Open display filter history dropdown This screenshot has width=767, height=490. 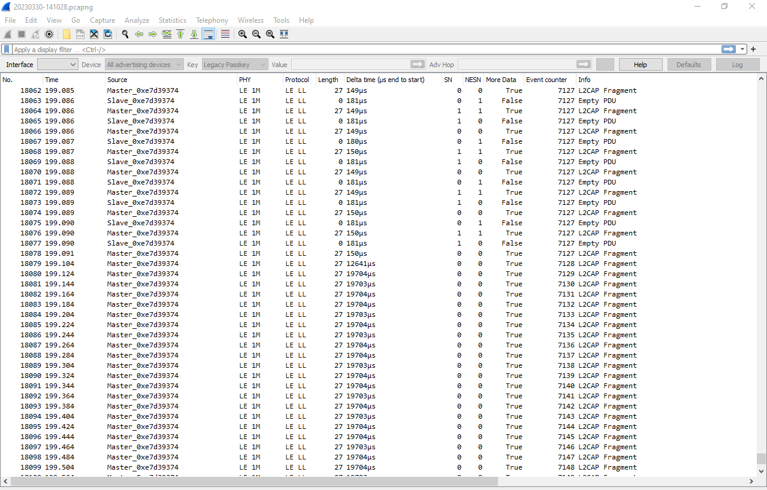(x=743, y=49)
